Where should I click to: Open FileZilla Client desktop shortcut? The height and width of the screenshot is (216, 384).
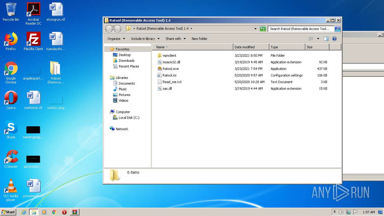coord(33,41)
